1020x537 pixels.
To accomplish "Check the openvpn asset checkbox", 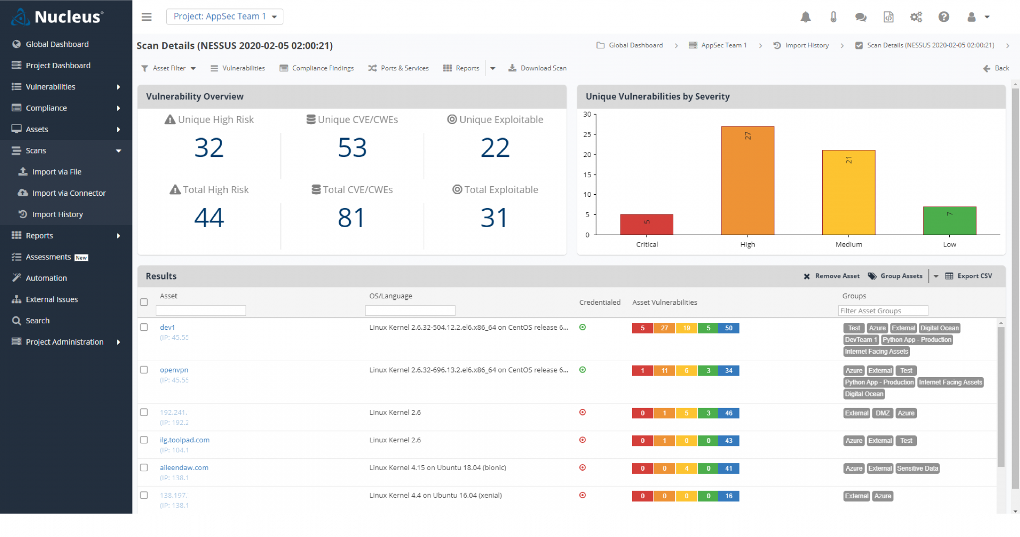I will click(x=144, y=370).
